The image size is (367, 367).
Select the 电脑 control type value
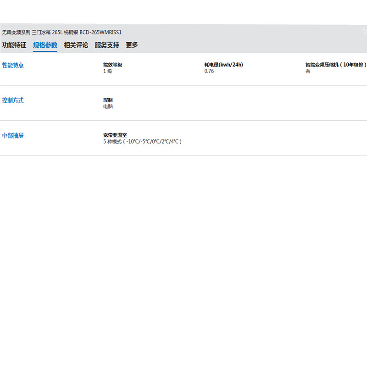(108, 107)
